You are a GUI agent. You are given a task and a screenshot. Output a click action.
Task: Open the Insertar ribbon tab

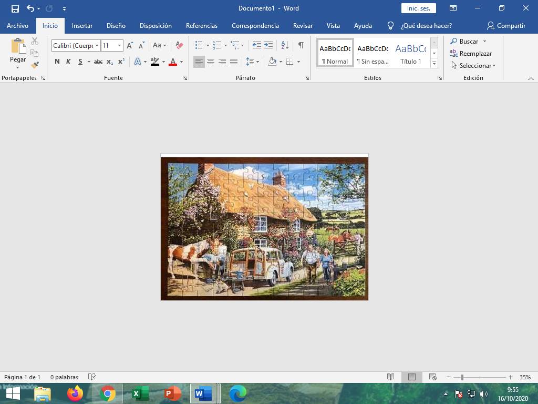(82, 26)
